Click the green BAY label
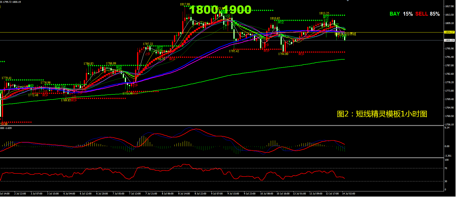 click(x=395, y=14)
